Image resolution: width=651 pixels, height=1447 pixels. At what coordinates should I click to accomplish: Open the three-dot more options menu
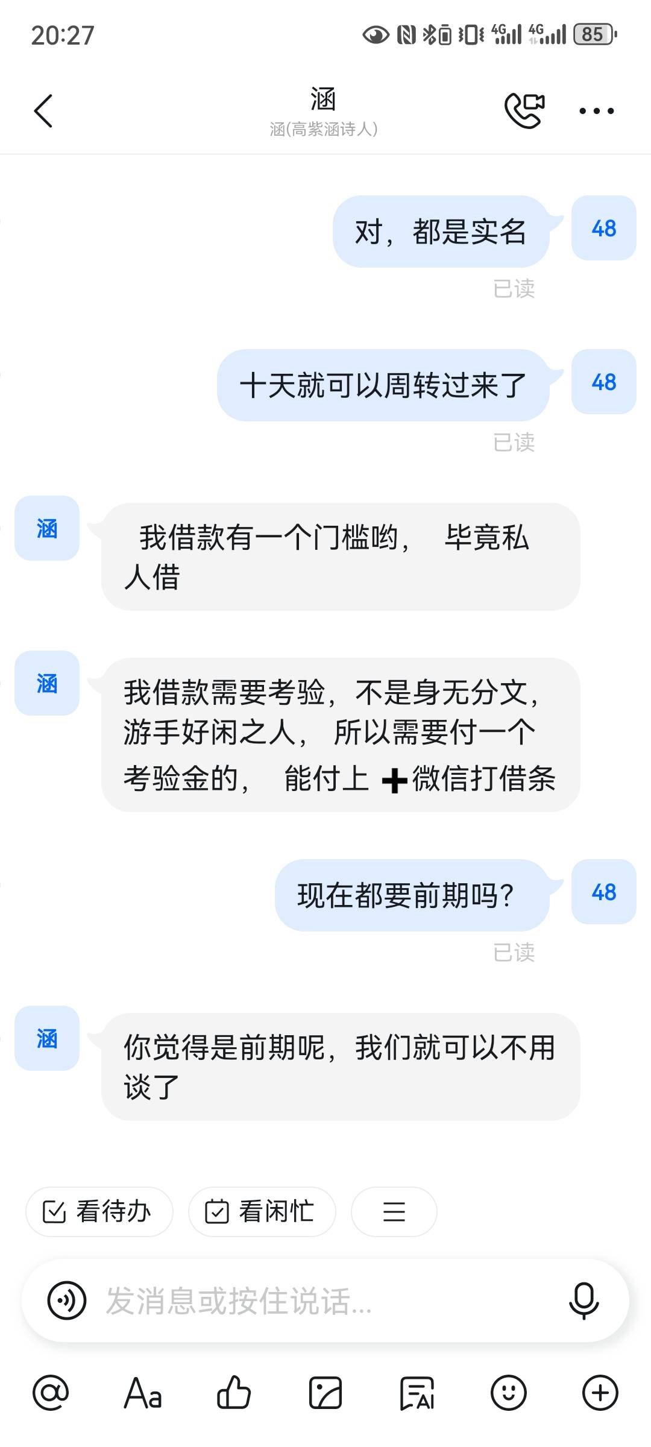tap(596, 111)
